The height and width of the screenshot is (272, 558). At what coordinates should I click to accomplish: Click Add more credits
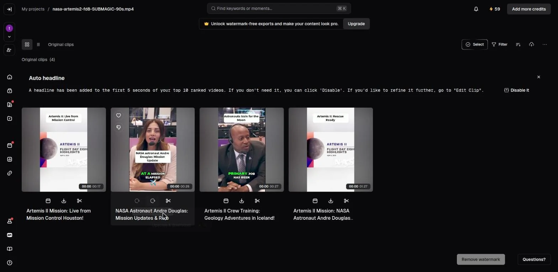529,9
